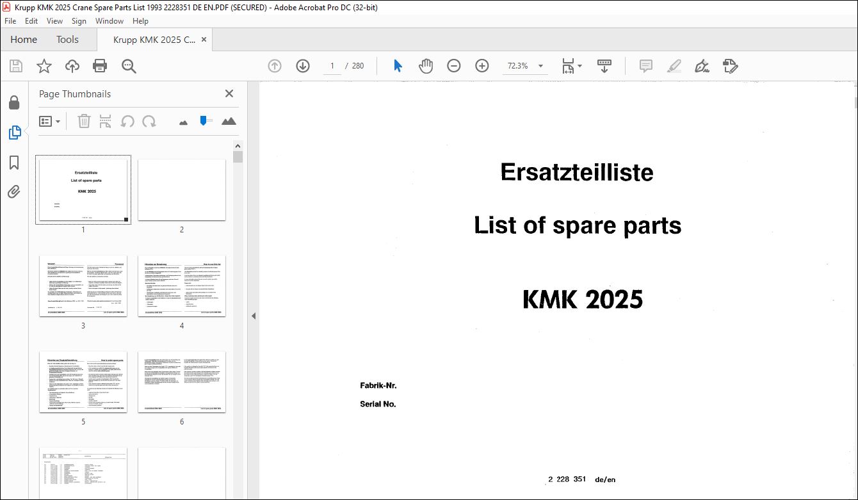Upload to cloud icon
Screen dimensions: 858x500
72,66
